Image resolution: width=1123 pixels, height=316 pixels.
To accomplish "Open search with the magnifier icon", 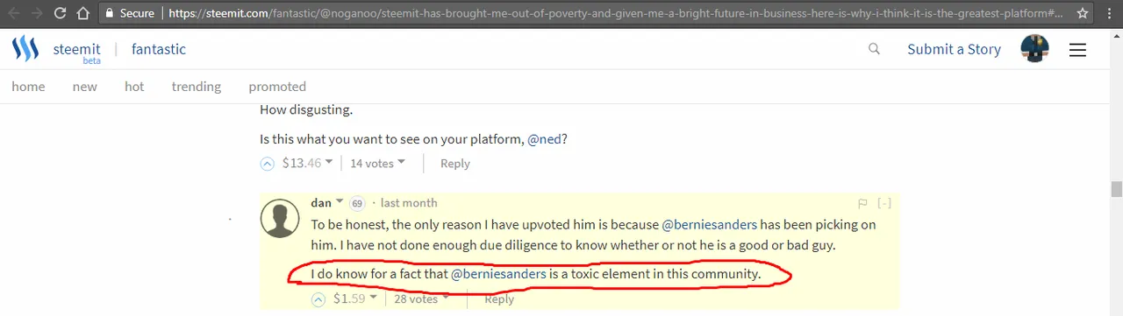I will pyautogui.click(x=874, y=49).
